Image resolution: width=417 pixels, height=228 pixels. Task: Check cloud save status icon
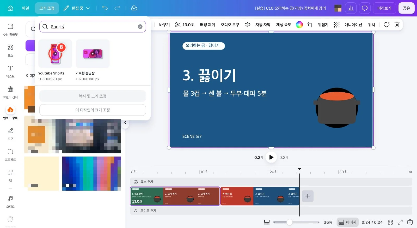coord(134,8)
